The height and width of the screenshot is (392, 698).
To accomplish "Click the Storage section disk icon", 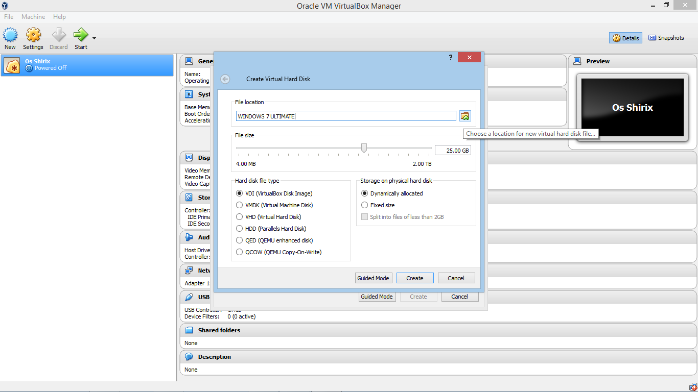I will tap(189, 198).
